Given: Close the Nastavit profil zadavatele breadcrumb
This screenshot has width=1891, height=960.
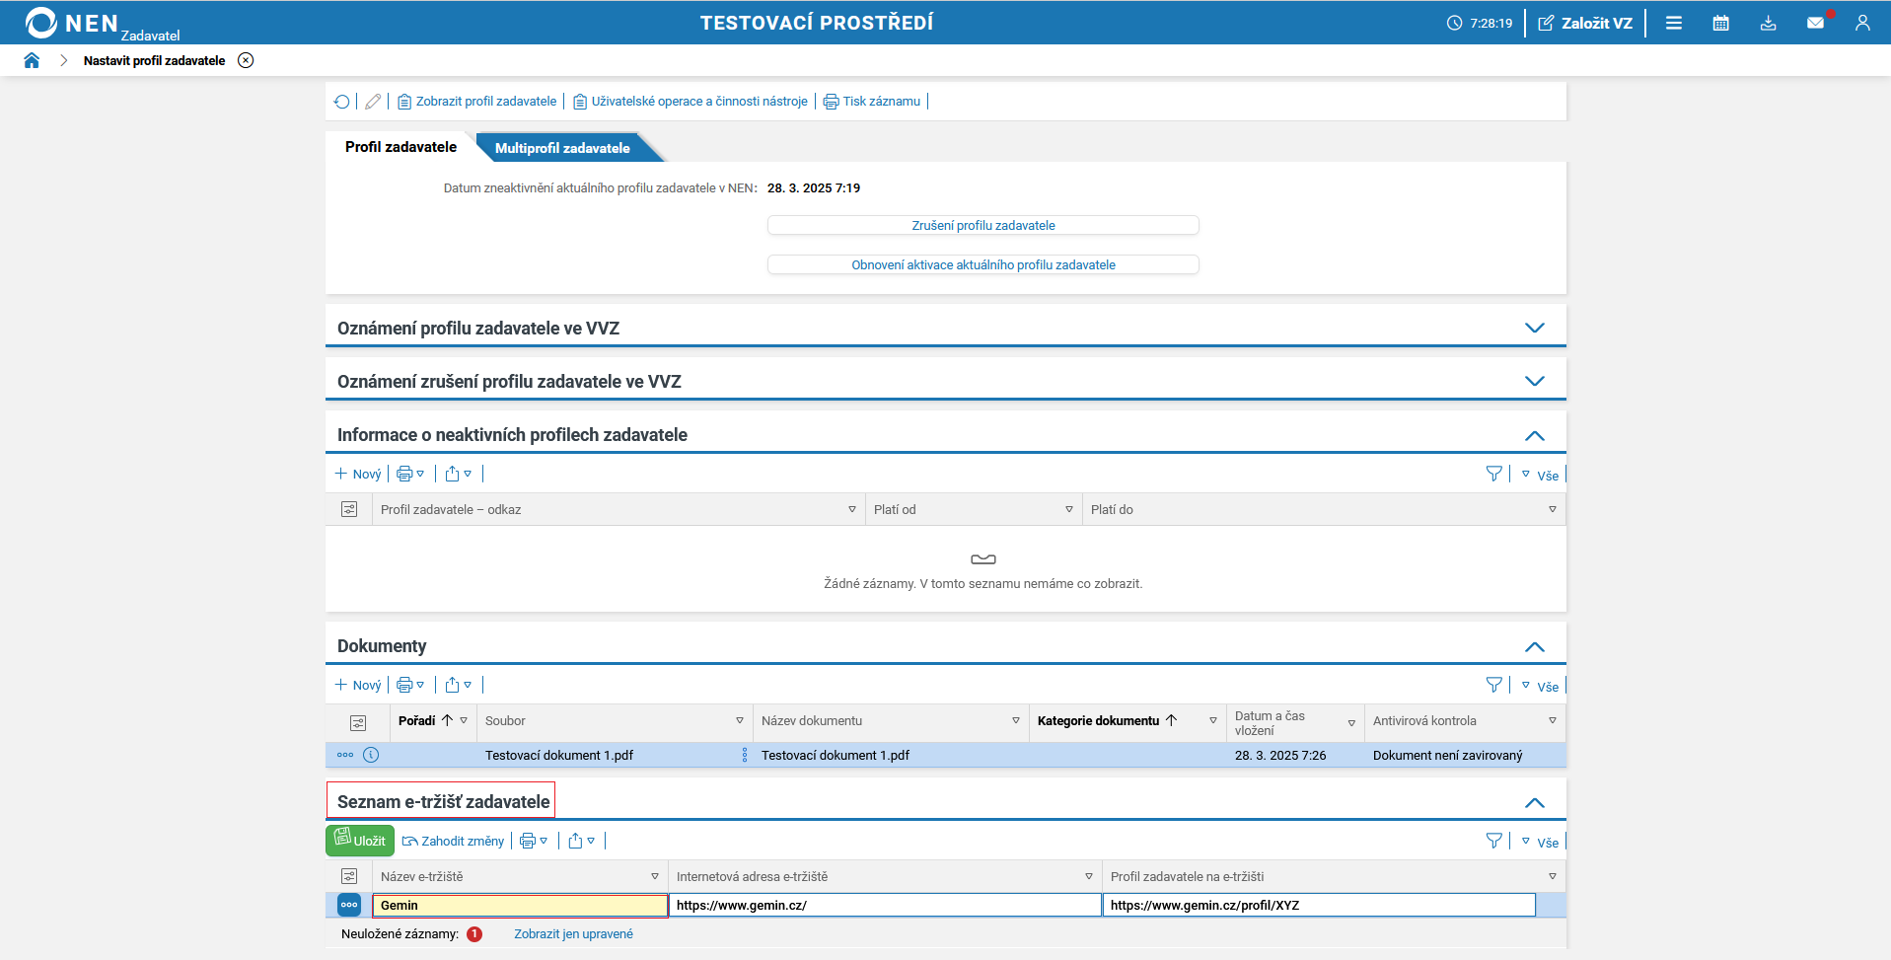Looking at the screenshot, I should (246, 60).
